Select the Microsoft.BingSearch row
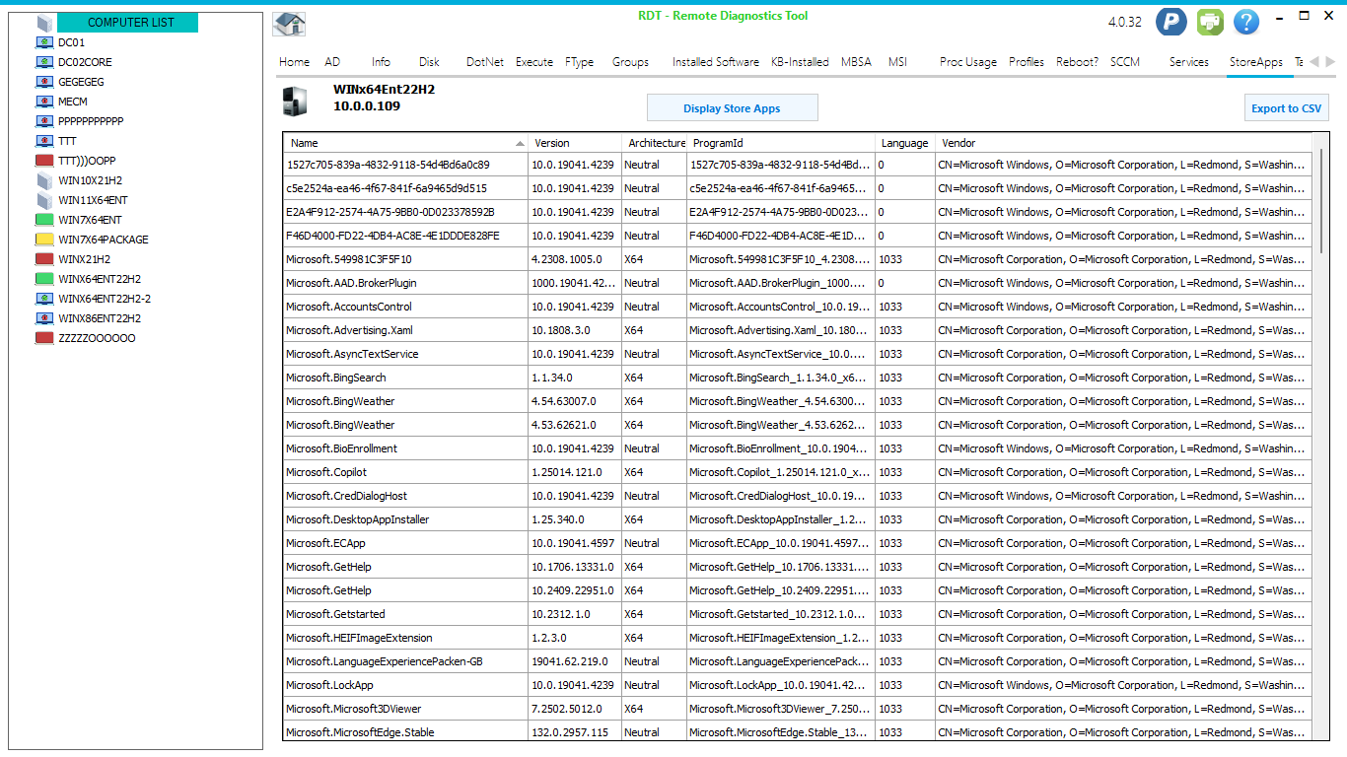Viewport: 1347px width, 757px height. pos(798,378)
